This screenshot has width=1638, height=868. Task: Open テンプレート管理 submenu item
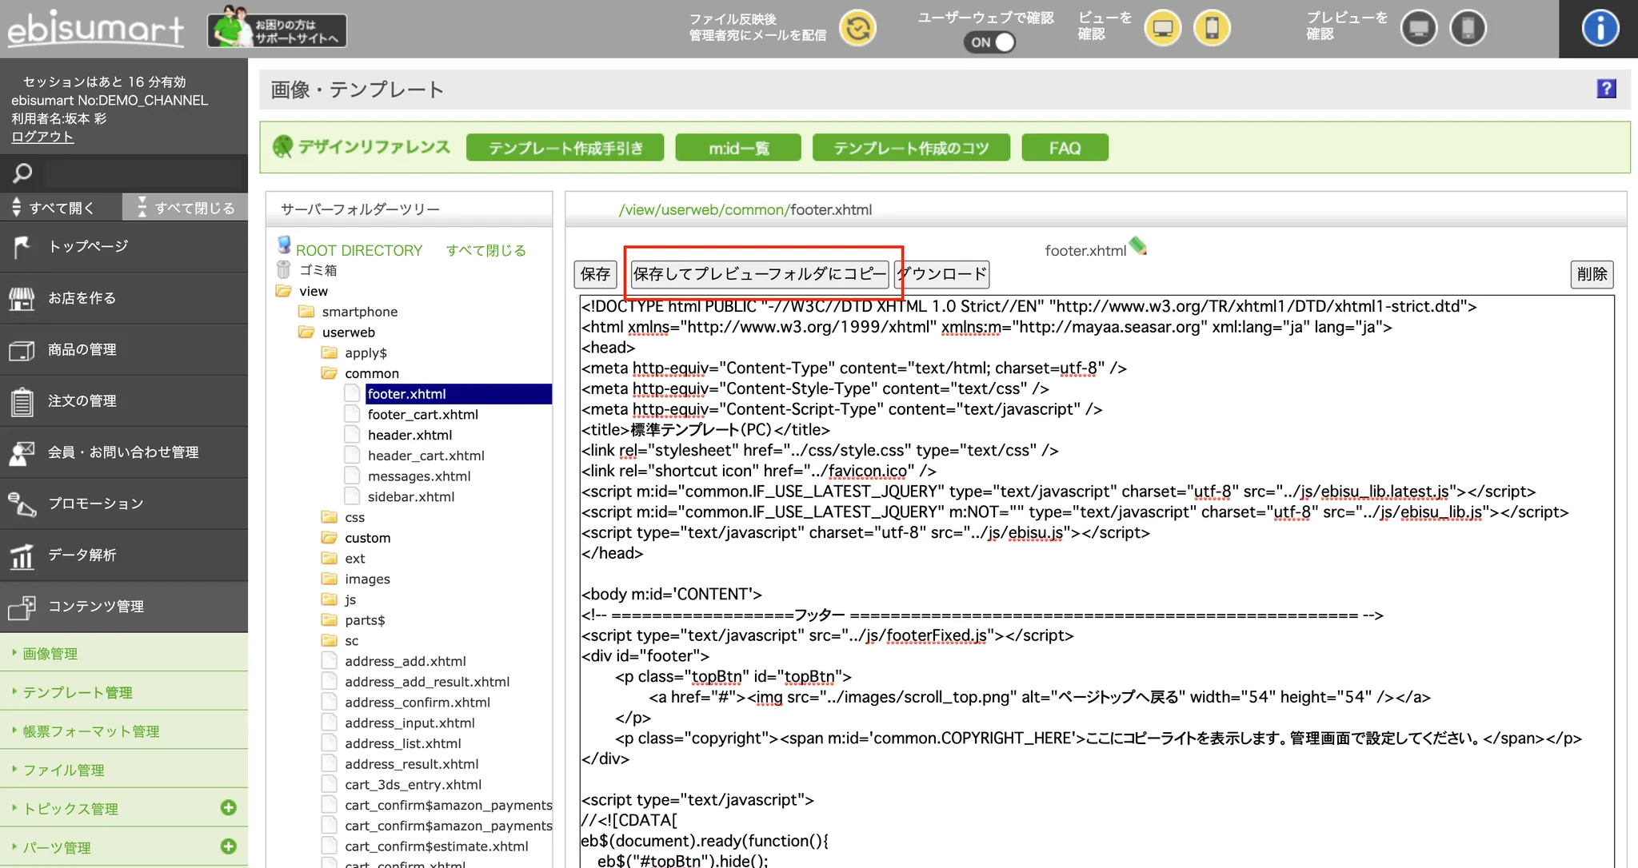tap(78, 692)
